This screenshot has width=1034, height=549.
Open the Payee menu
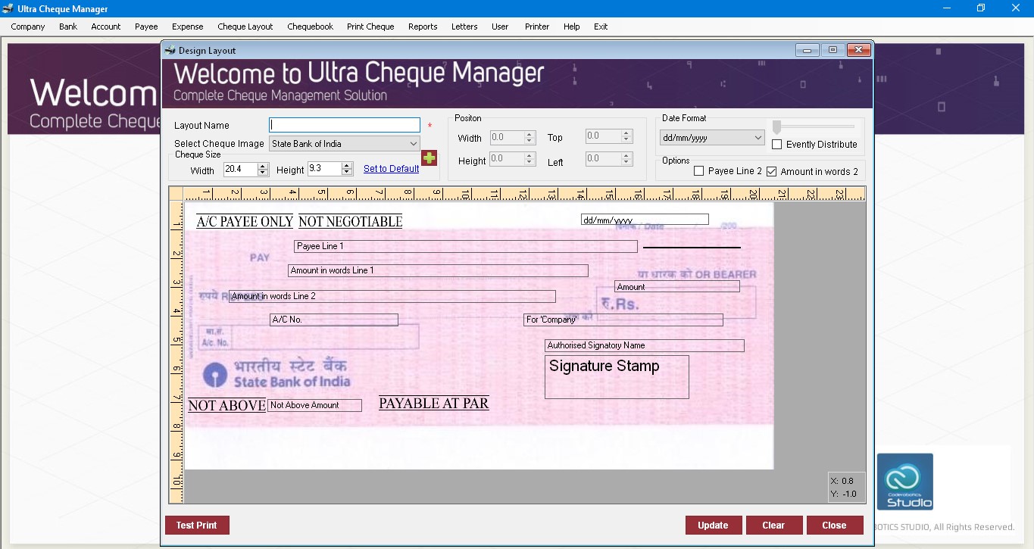146,27
